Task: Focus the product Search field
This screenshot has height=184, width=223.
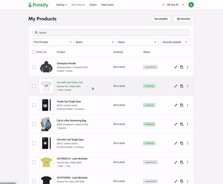Action: [111, 33]
